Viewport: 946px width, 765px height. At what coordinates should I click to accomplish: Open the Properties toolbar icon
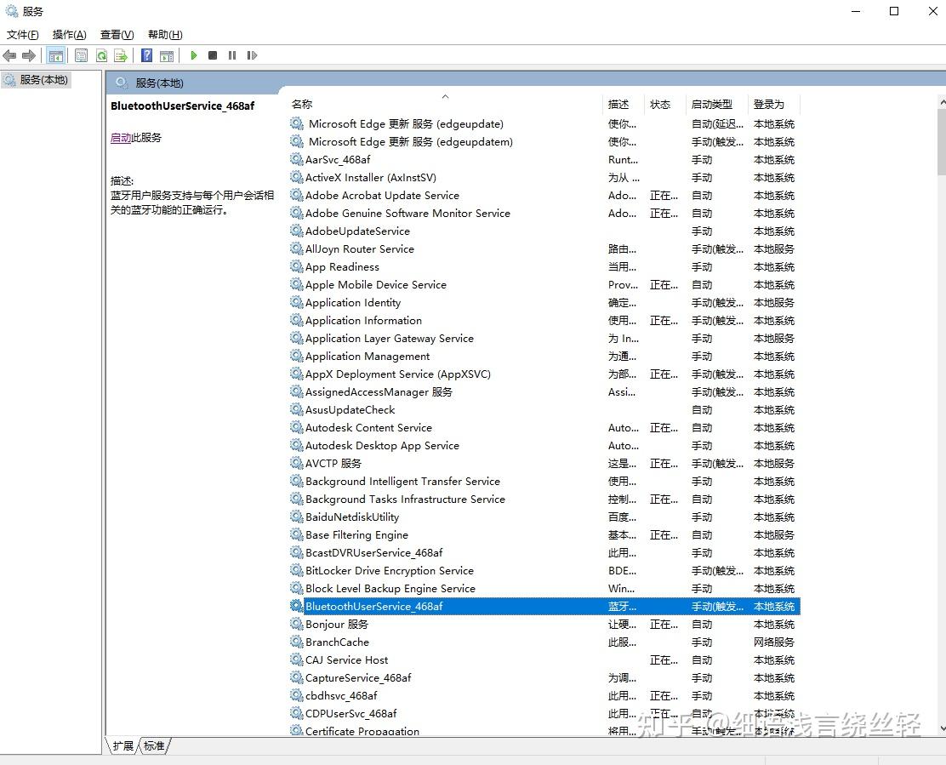[81, 55]
